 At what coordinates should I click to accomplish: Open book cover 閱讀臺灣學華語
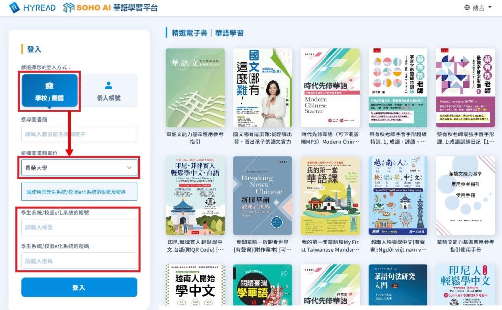[263, 285]
